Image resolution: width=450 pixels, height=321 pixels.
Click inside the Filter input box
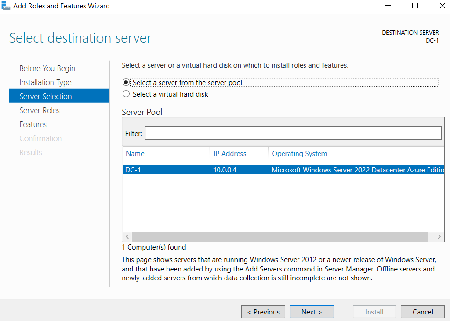tap(293, 133)
